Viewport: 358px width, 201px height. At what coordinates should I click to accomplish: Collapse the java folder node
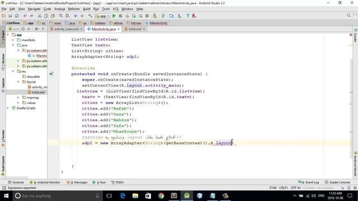click(x=13, y=45)
